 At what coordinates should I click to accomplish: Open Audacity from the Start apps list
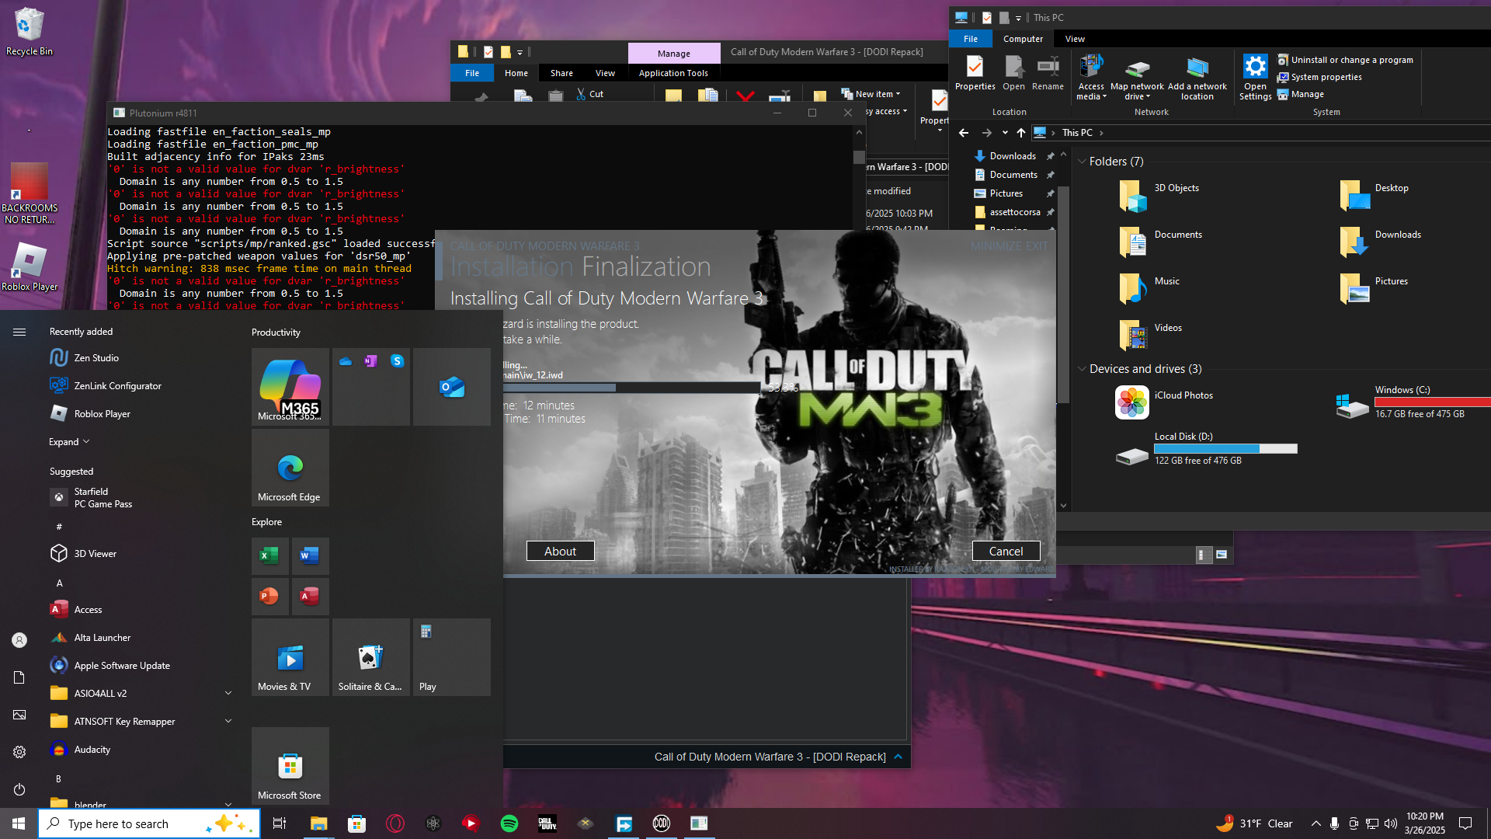92,750
